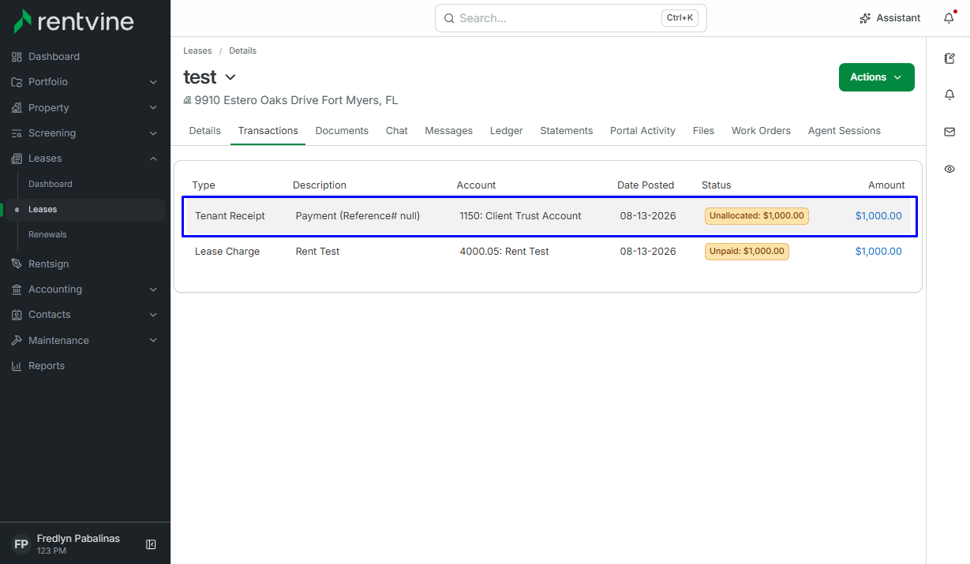Viewport: 970px width, 564px height.
Task: Click the FP user avatar
Action: point(21,544)
